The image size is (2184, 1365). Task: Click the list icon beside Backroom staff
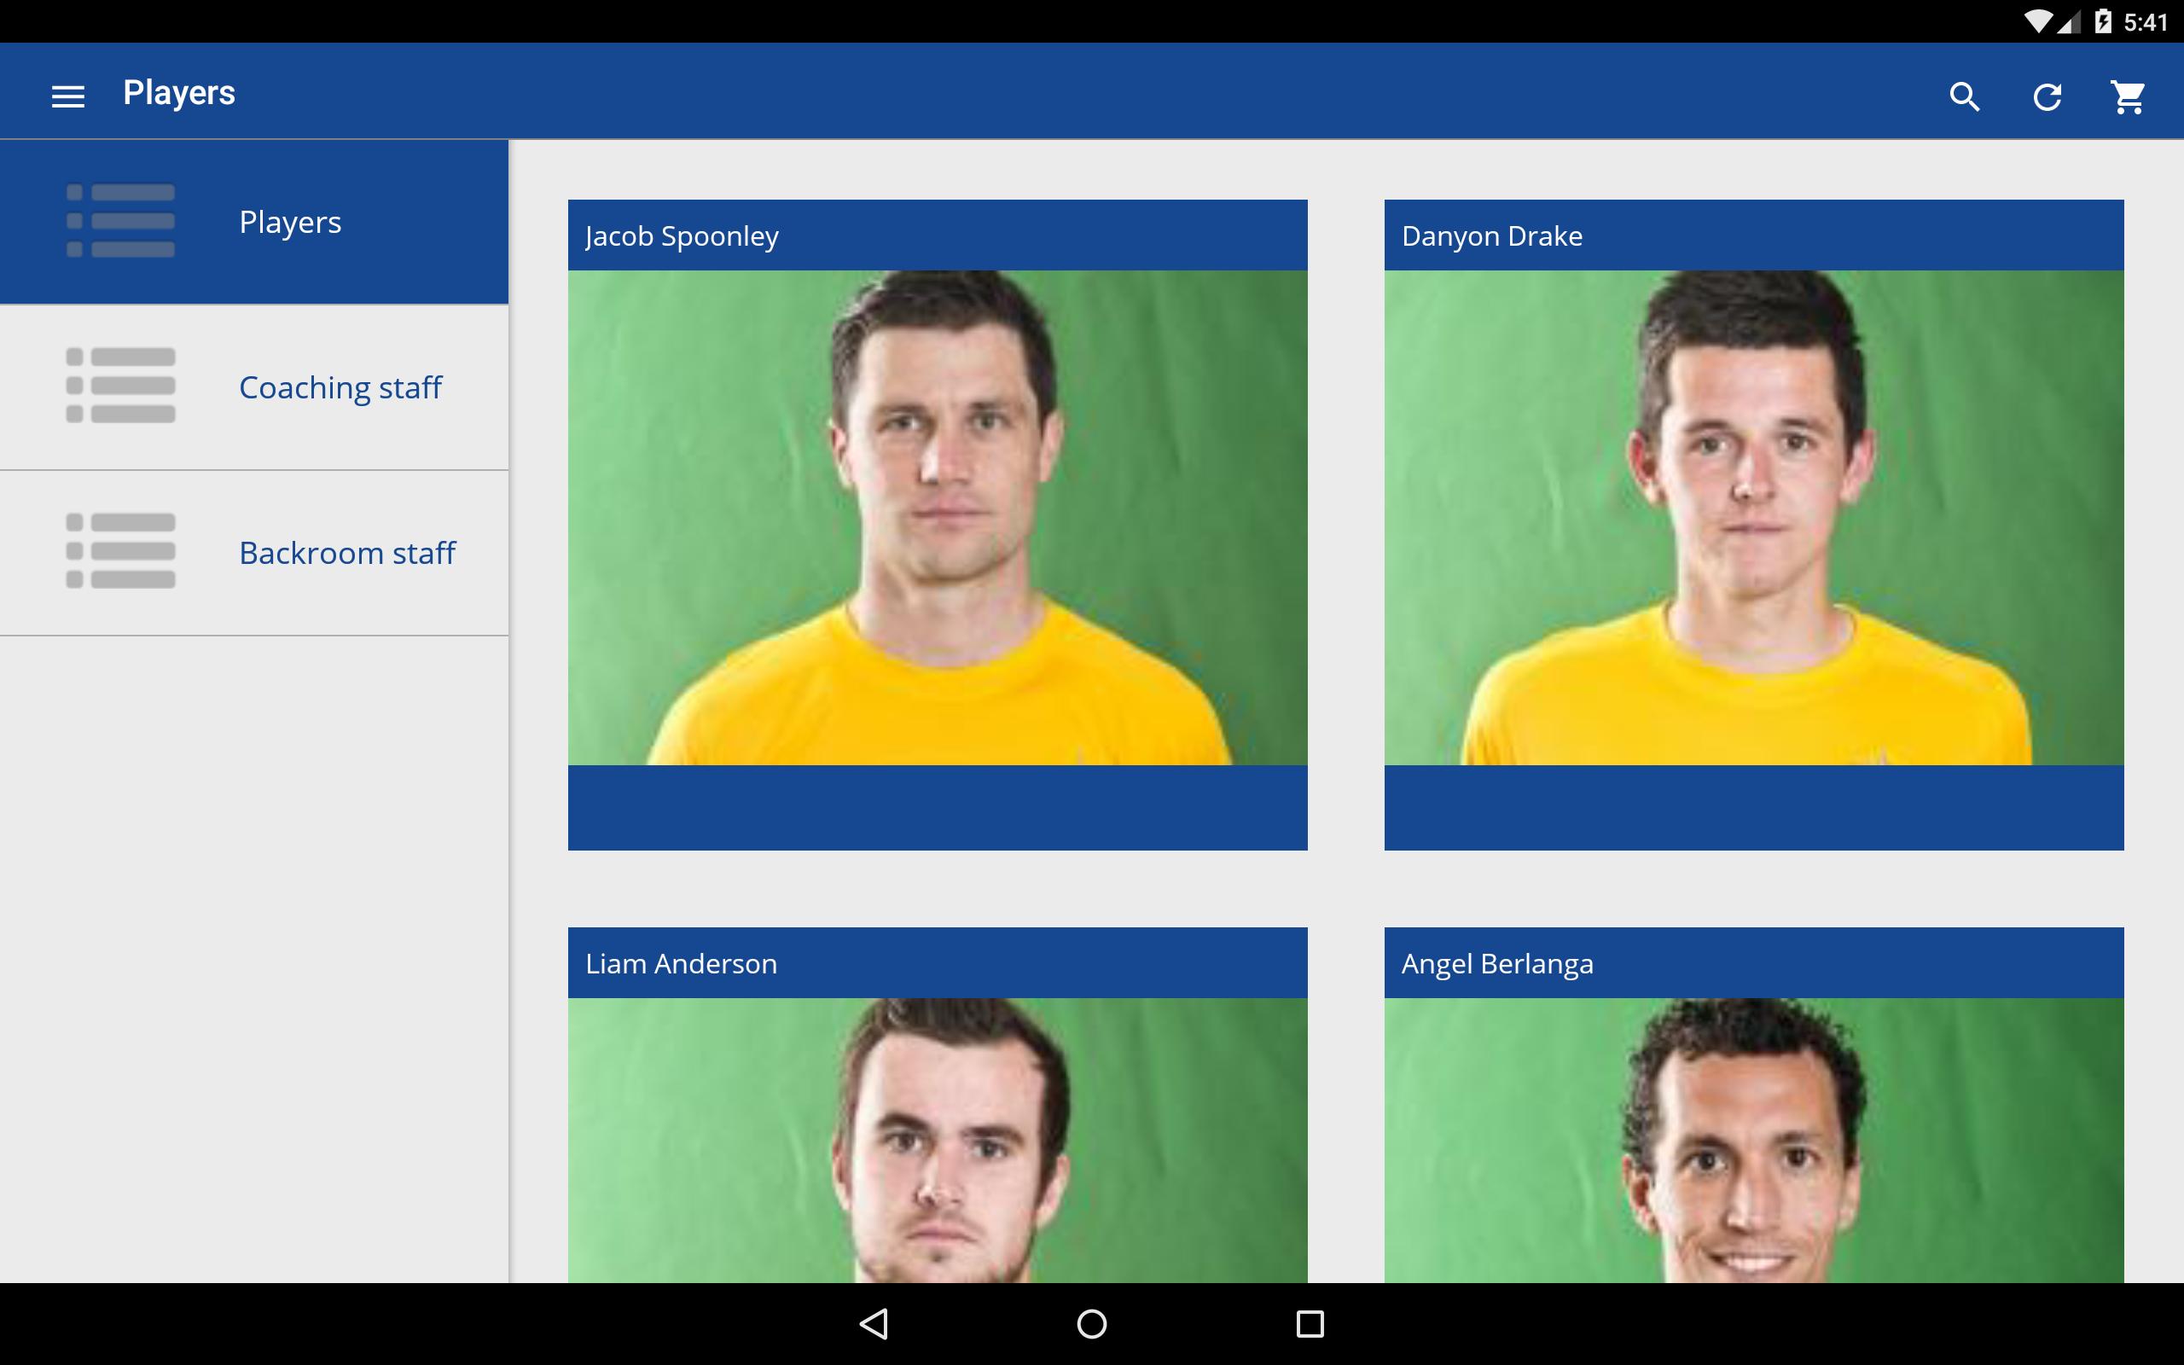pos(121,551)
